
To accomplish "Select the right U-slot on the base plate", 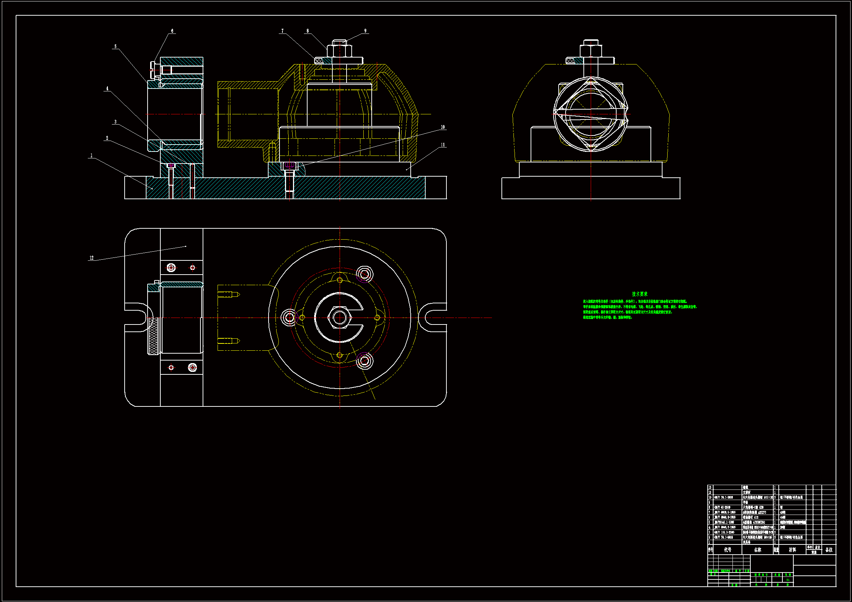I will point(434,318).
